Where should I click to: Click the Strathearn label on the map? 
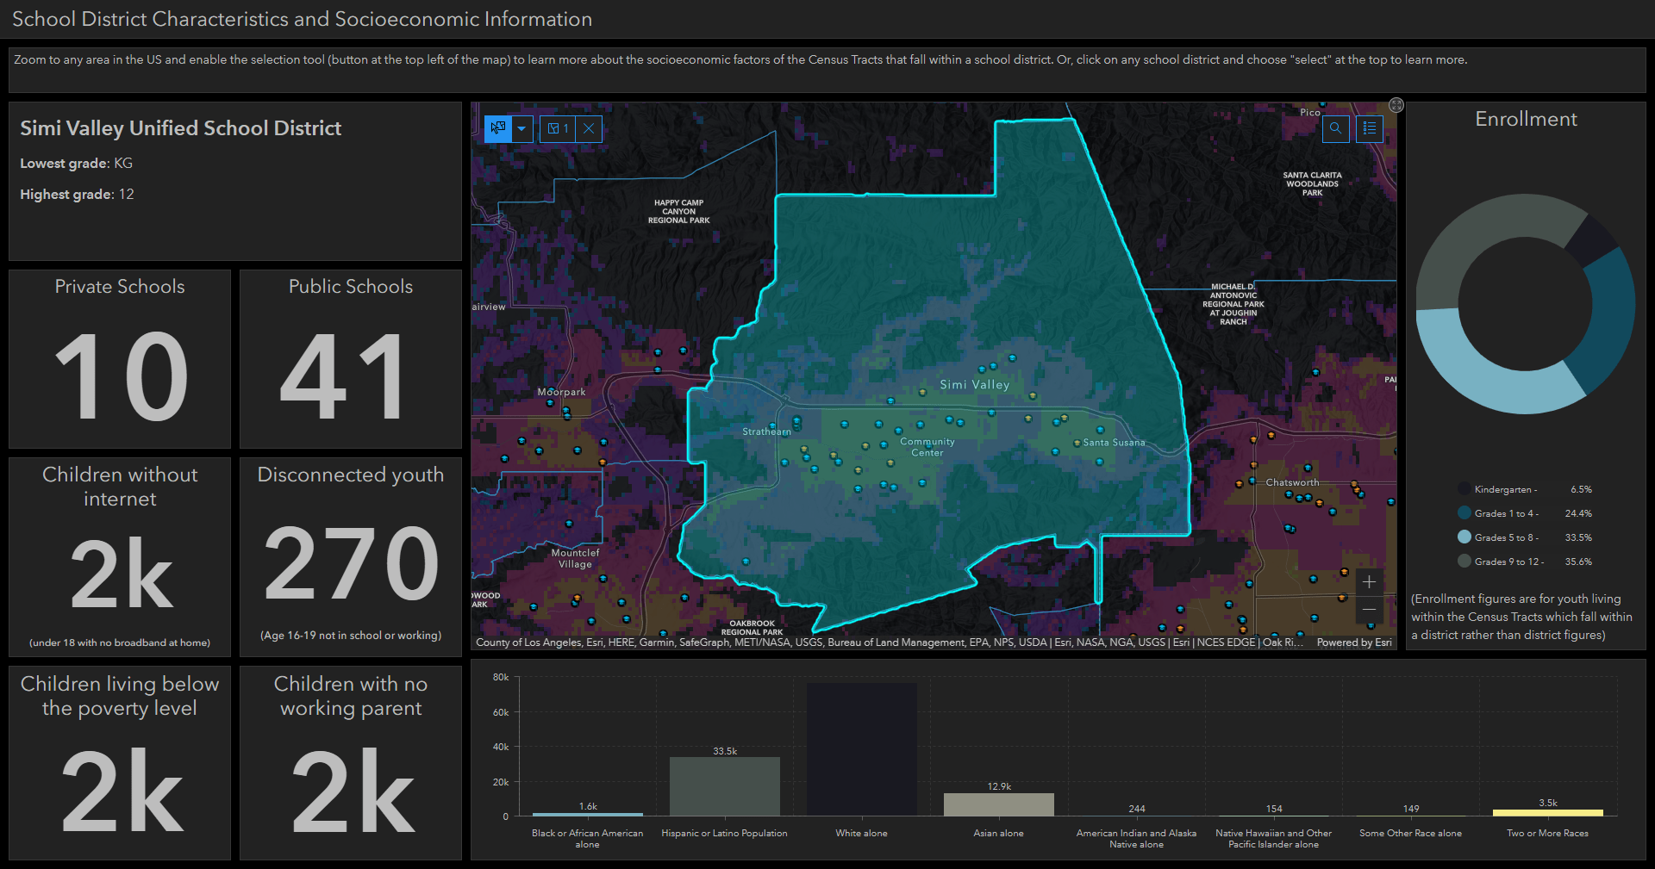766,431
